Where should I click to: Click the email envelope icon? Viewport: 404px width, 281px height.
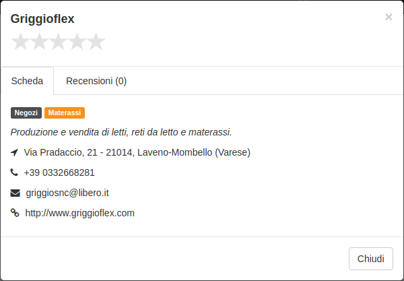(x=15, y=193)
